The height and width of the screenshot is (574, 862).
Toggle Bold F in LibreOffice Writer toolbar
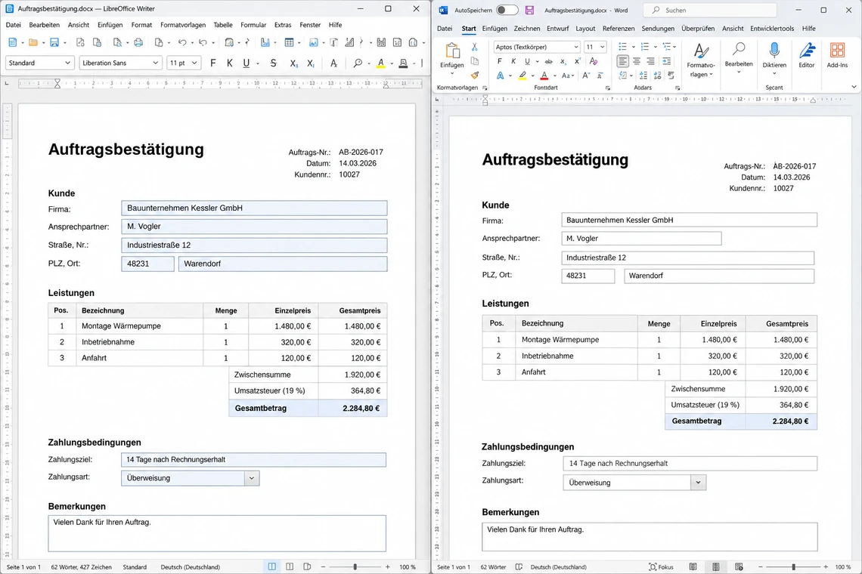213,63
